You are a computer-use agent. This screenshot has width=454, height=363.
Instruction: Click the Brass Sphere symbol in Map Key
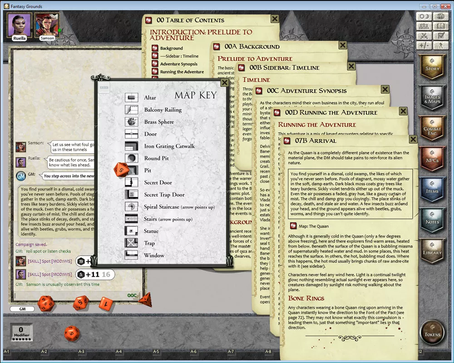132,121
